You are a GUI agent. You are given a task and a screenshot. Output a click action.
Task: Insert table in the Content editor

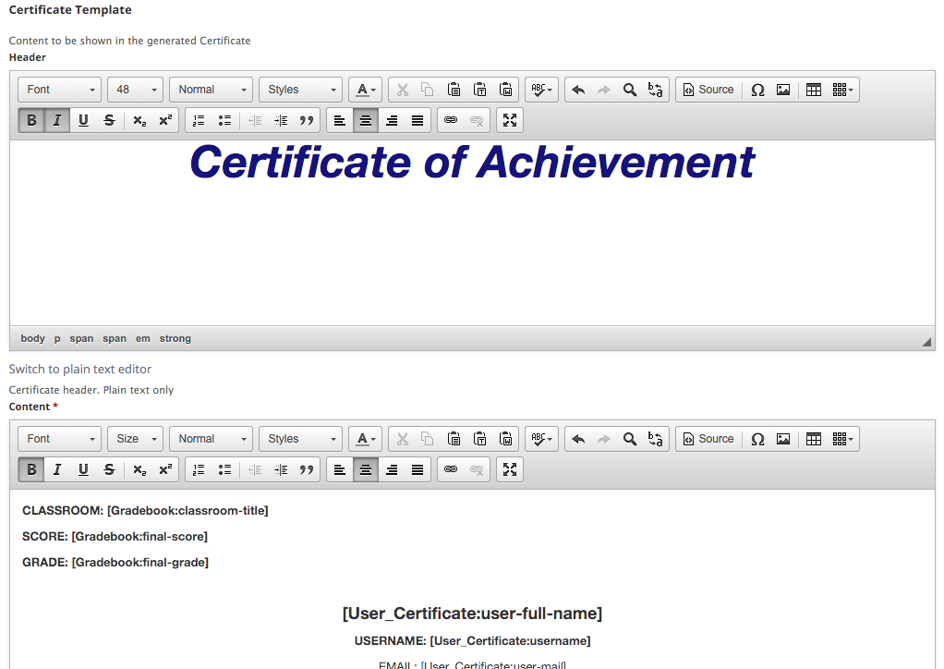(x=814, y=439)
